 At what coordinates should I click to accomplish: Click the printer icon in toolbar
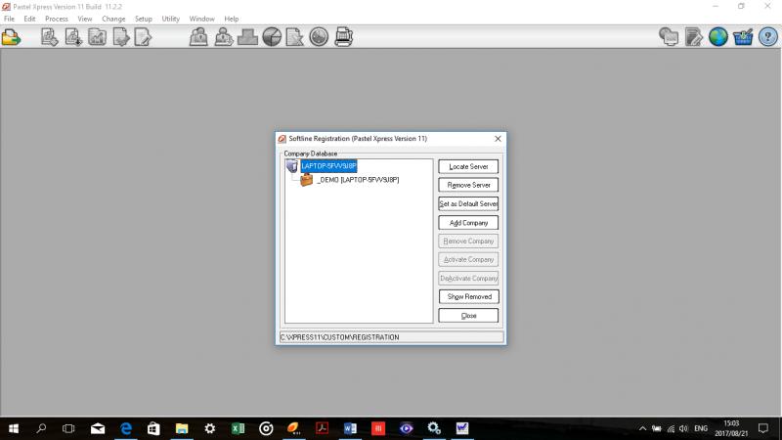pyautogui.click(x=344, y=37)
